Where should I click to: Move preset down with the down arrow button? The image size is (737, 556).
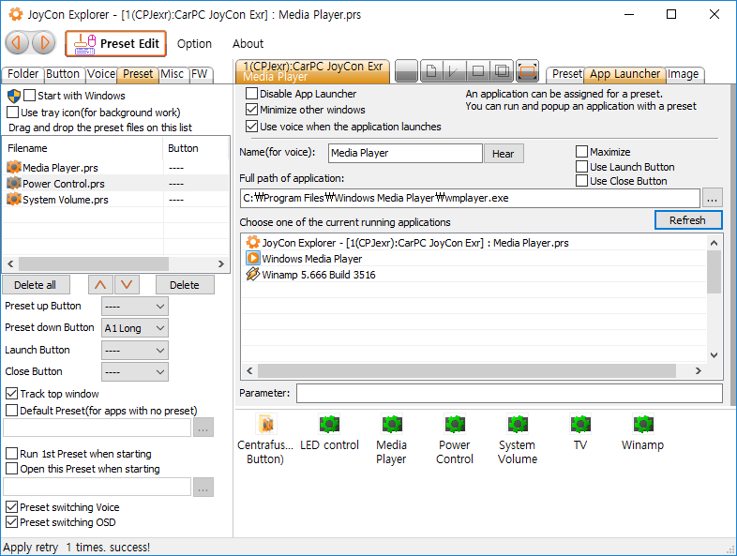click(127, 285)
